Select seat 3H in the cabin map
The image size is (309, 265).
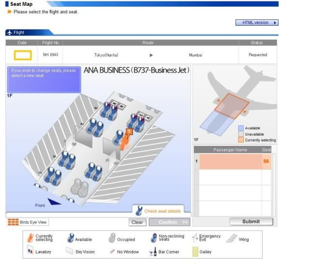click(57, 178)
